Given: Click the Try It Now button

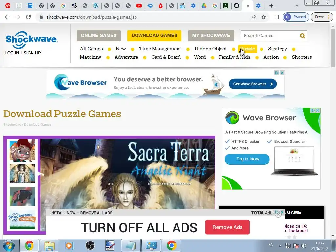Looking at the screenshot, I should [x=247, y=159].
